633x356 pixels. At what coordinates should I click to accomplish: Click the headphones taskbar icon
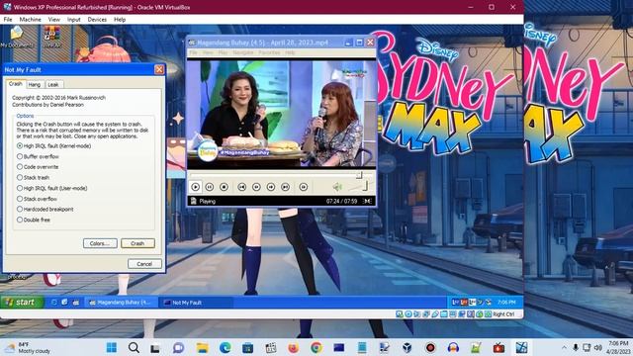(453, 347)
